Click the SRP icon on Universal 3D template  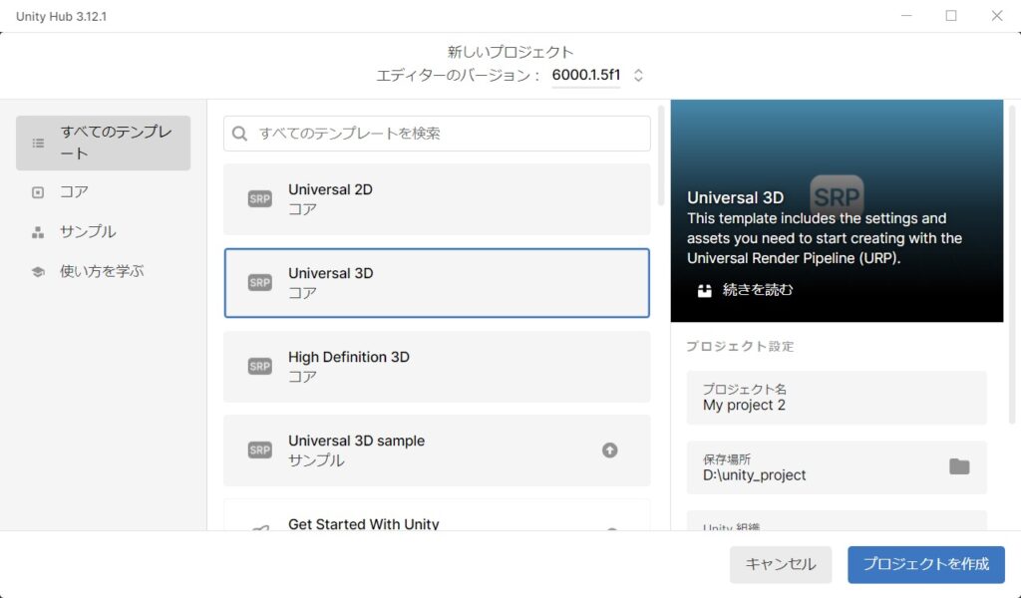[259, 283]
